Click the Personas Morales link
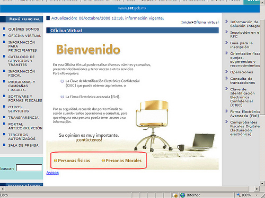This screenshot has height=198, width=265. pos(123,161)
